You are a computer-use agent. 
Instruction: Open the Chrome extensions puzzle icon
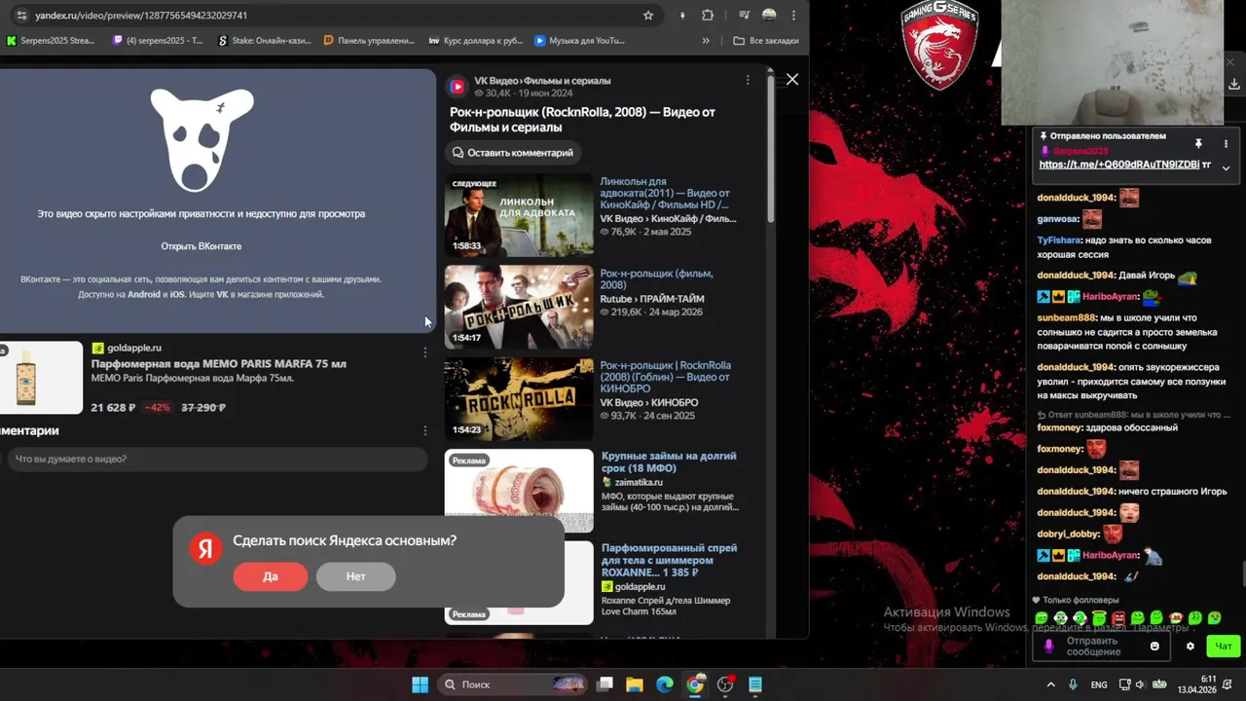tap(708, 16)
